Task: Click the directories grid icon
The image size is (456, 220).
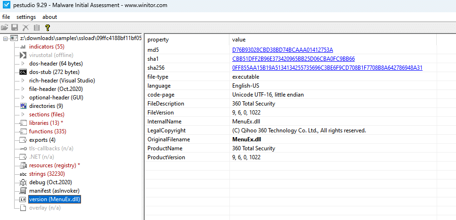Action: click(x=23, y=106)
